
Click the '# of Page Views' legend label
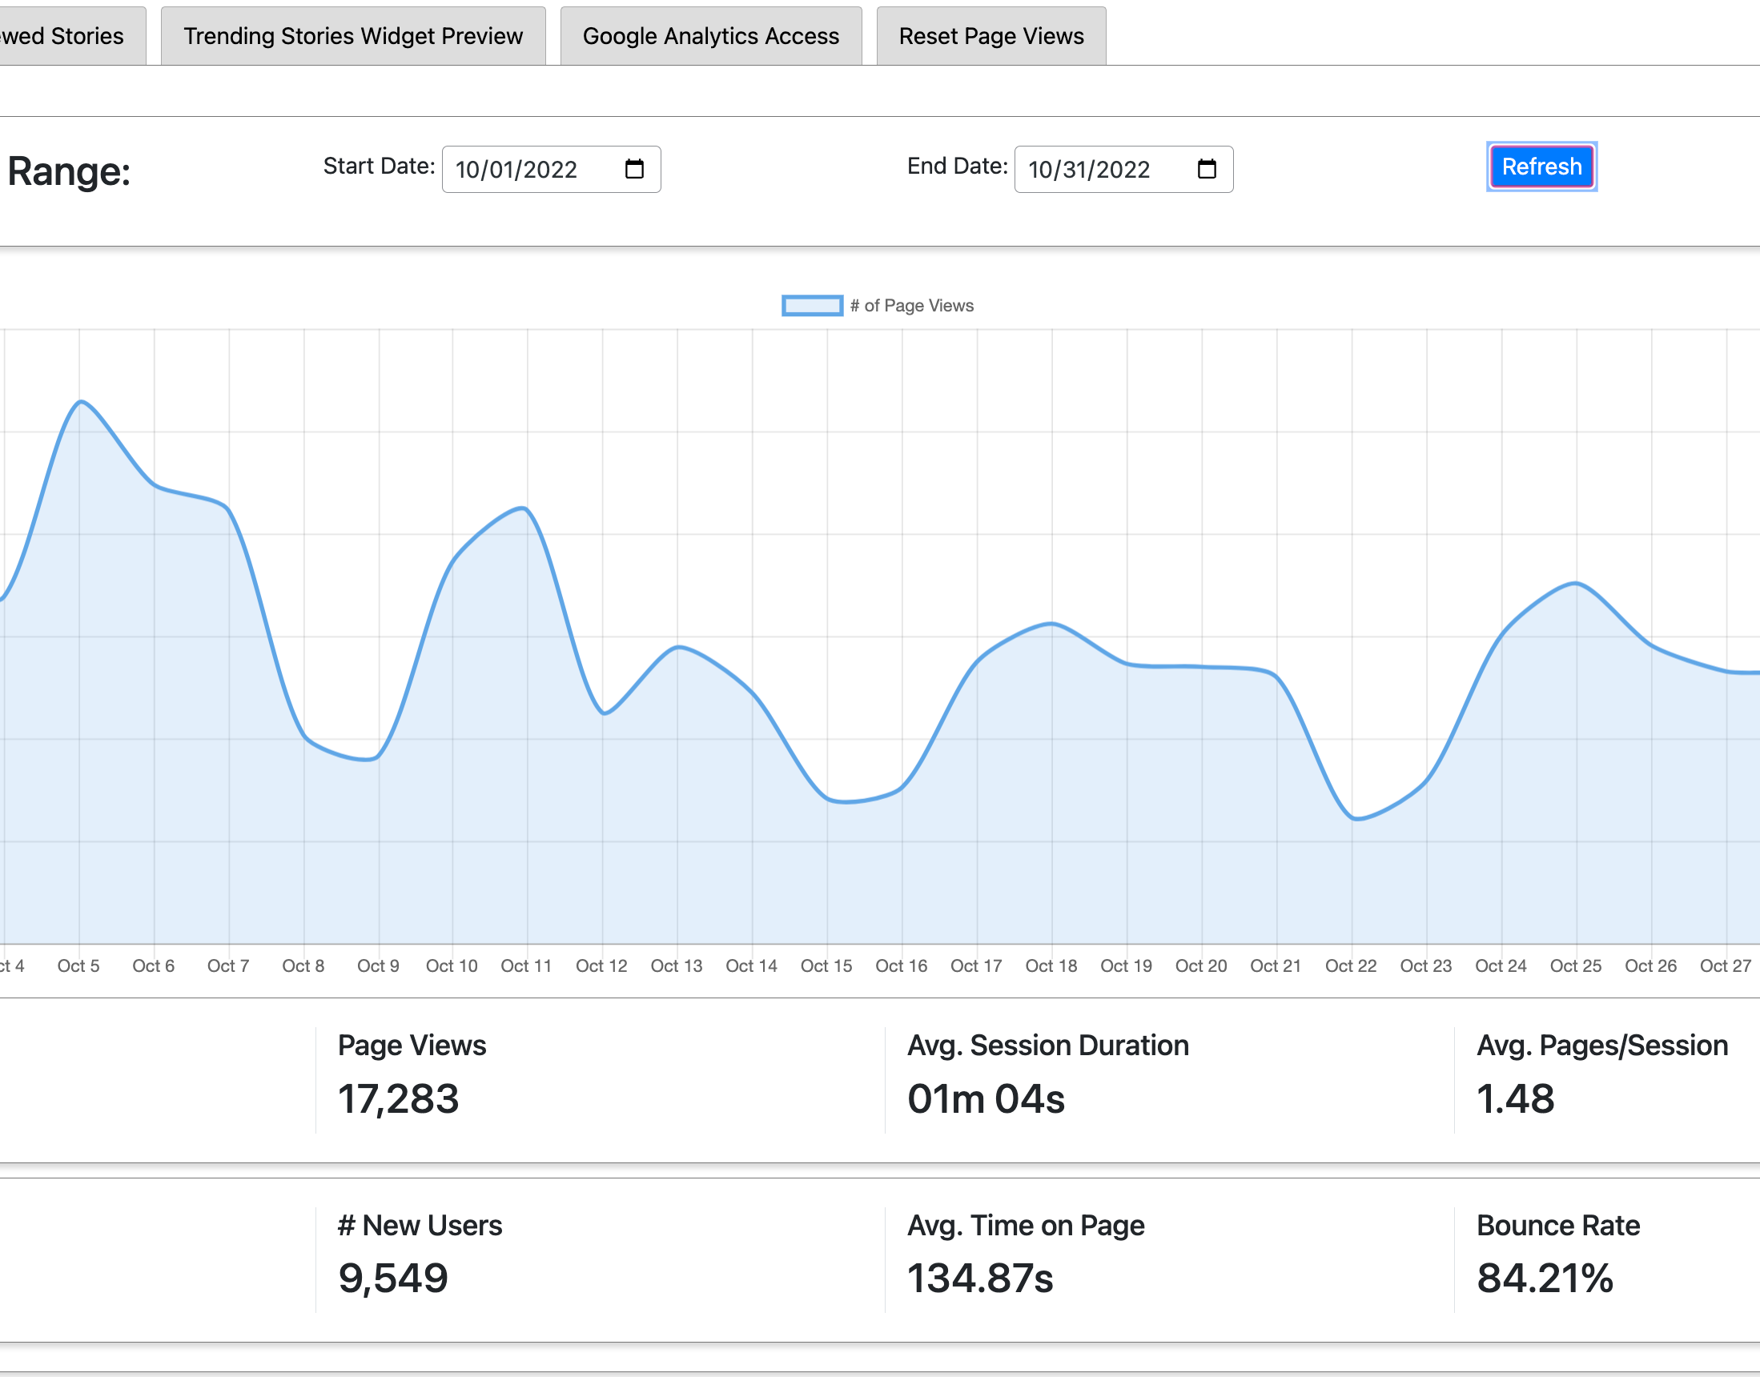pyautogui.click(x=912, y=306)
